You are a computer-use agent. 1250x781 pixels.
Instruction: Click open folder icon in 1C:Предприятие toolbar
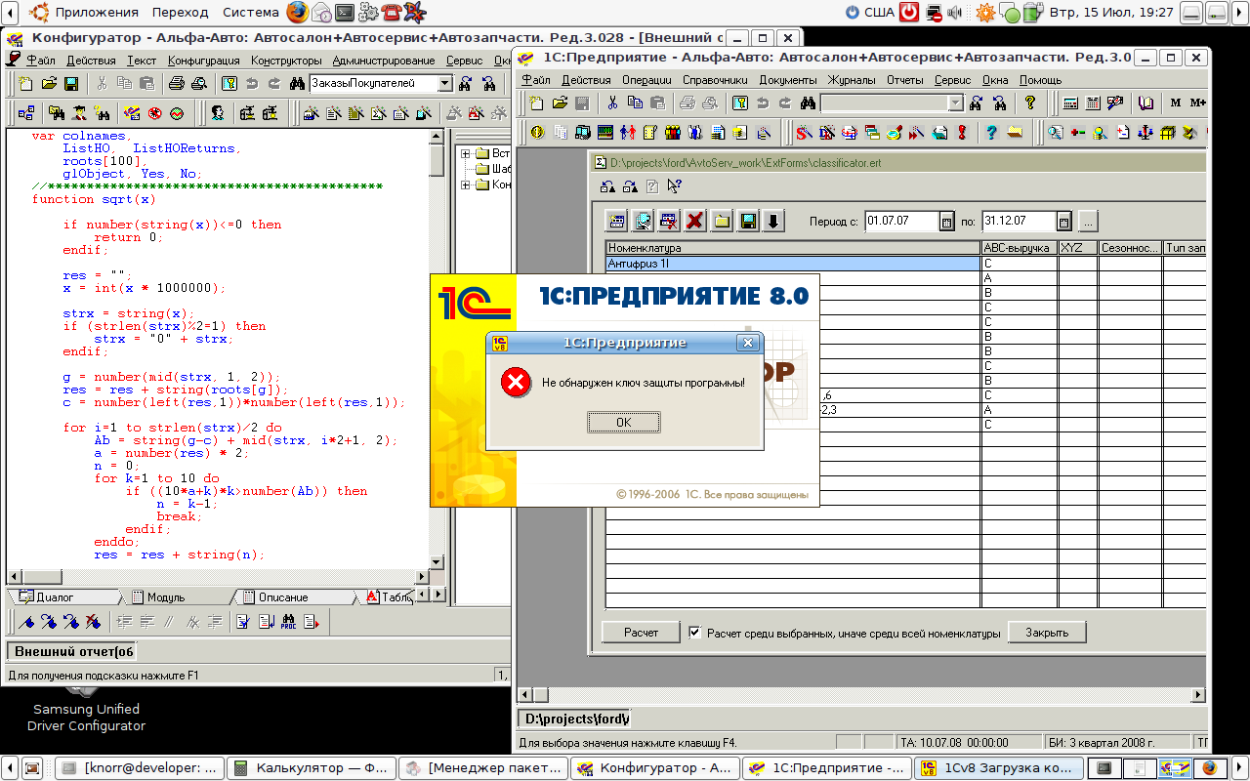[x=560, y=103]
